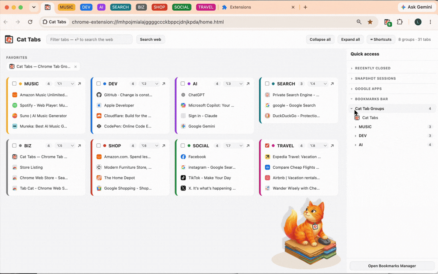
Task: Open the MUSIC group dropdown chevron
Action: 72,83
